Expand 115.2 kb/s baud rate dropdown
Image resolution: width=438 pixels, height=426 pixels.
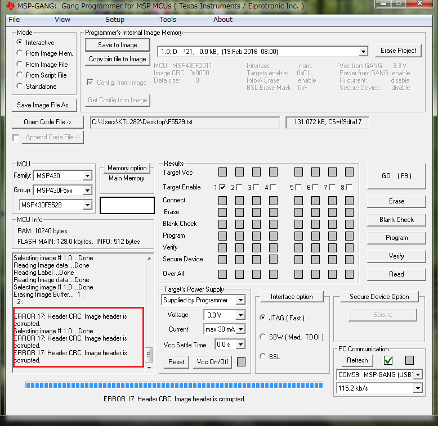418,388
